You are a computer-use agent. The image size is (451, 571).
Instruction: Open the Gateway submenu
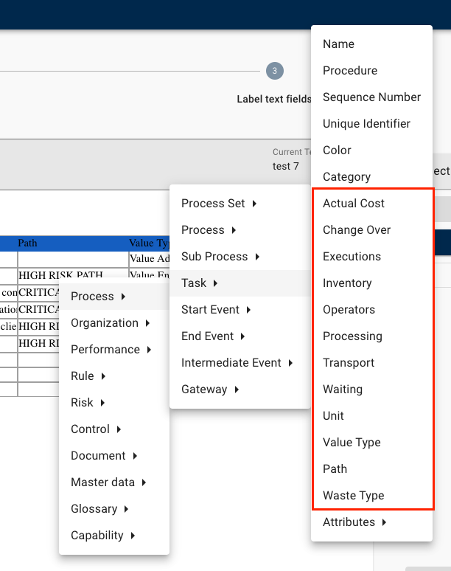click(x=210, y=390)
